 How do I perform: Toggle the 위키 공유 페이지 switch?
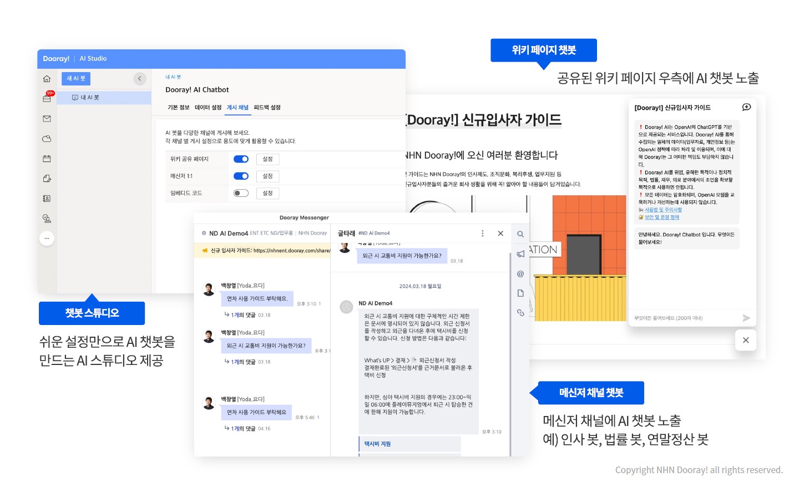pyautogui.click(x=241, y=159)
